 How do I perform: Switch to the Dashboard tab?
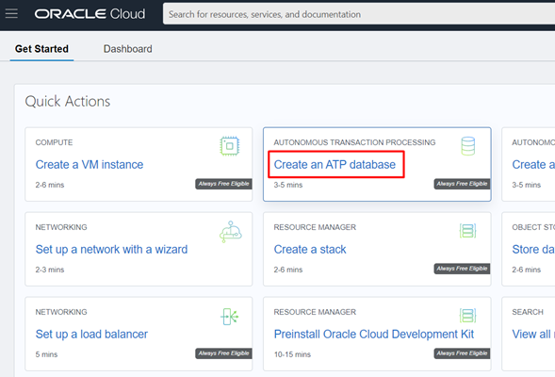pyautogui.click(x=128, y=49)
